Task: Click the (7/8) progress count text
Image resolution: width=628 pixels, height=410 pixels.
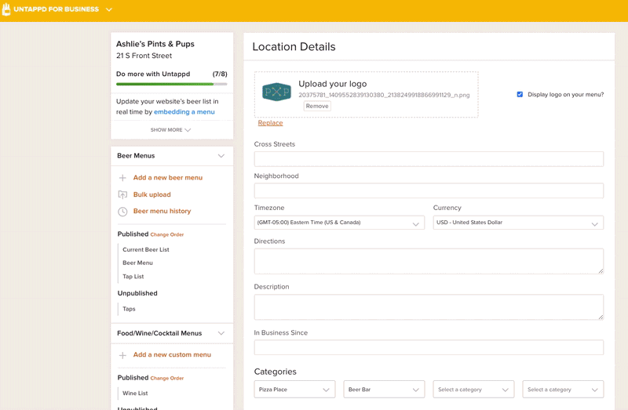Action: [x=220, y=74]
